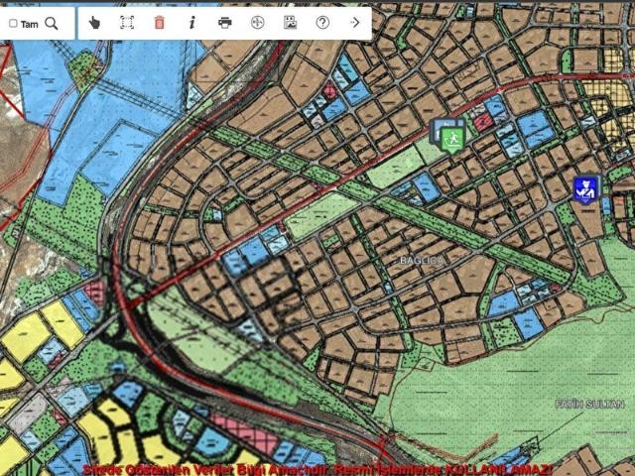Click the Tam label text

point(30,24)
